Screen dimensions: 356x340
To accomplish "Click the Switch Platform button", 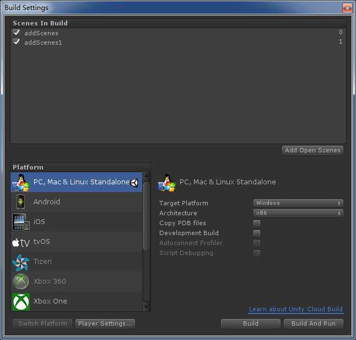I will point(42,323).
